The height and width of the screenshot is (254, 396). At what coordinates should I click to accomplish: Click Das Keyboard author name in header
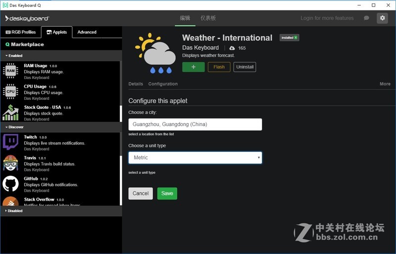(200, 47)
